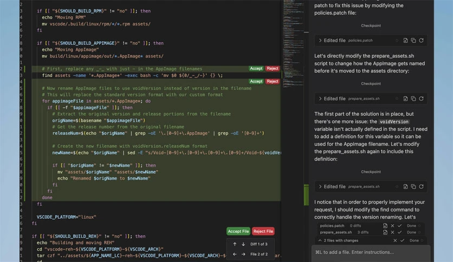Accept checkmark for prepare_assets.sh 3 diffs row
Screen dimensions: 453x262
[399, 232]
